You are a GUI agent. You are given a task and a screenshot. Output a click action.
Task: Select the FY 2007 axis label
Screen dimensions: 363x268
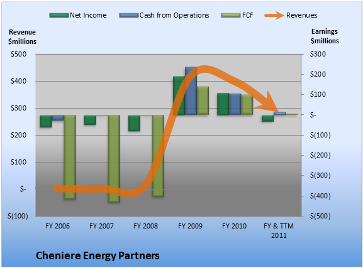click(101, 226)
